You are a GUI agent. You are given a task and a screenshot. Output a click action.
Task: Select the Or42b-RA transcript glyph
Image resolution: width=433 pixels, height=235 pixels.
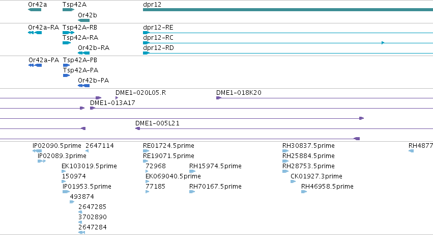(83, 53)
